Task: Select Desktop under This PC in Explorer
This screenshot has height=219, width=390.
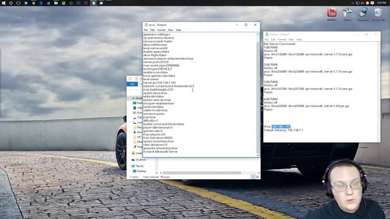Action: 140,171
